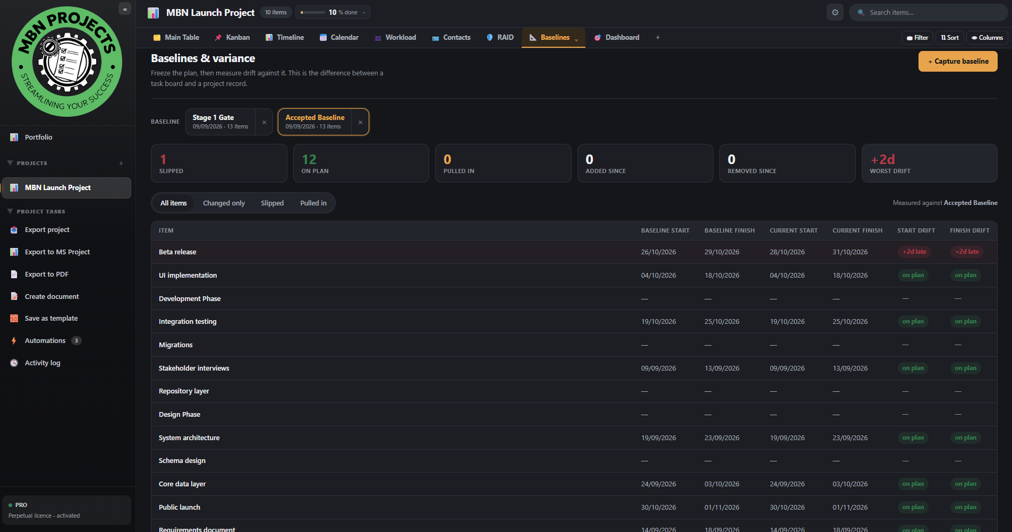Filter to Pulled in items
This screenshot has height=532, width=1012.
[313, 203]
